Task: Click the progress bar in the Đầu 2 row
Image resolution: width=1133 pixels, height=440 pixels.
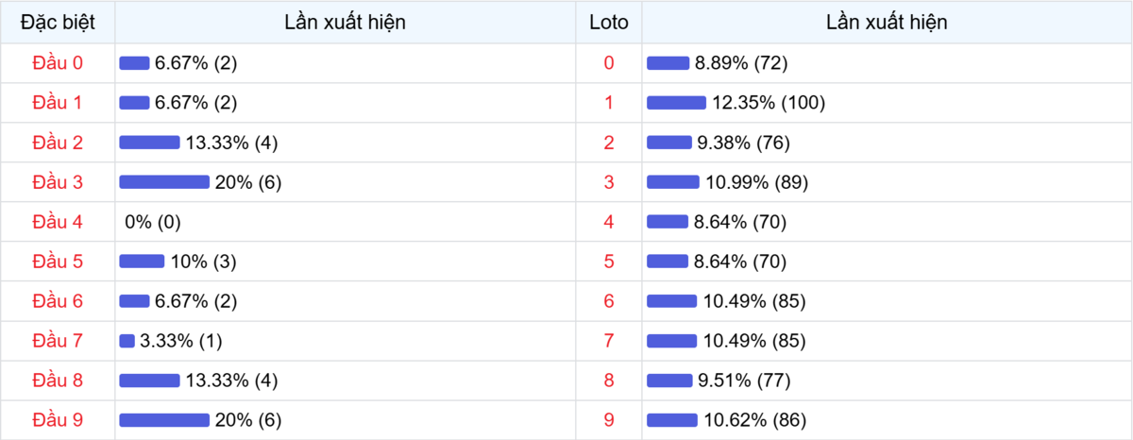Action: click(149, 143)
